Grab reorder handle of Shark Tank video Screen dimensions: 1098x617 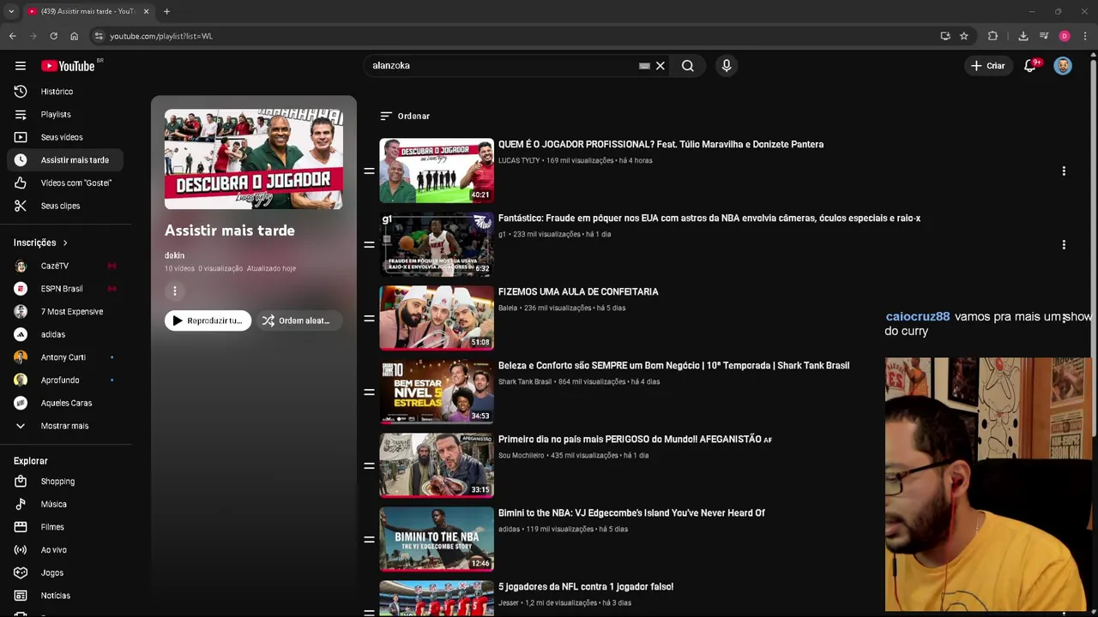pyautogui.click(x=369, y=392)
